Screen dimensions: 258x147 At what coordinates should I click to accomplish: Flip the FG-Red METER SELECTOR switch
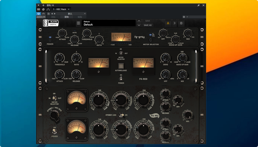121,53
